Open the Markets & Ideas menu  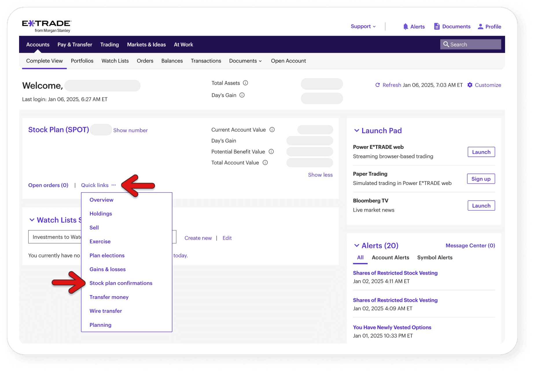coord(146,45)
